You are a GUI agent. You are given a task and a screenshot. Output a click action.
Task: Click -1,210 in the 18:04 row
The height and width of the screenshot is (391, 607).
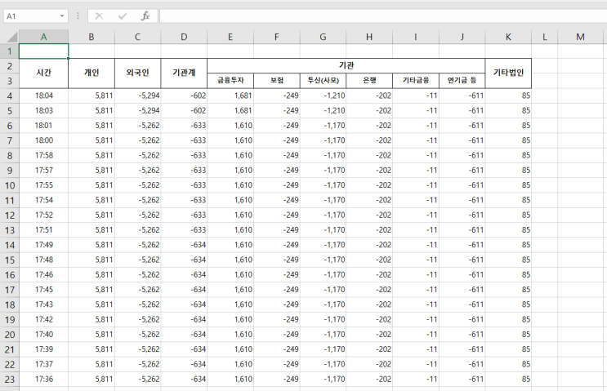(x=323, y=96)
